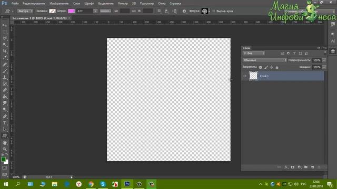Open blend mode Обычные dropdown
Viewport: 337px width, 189px height.
(x=264, y=60)
